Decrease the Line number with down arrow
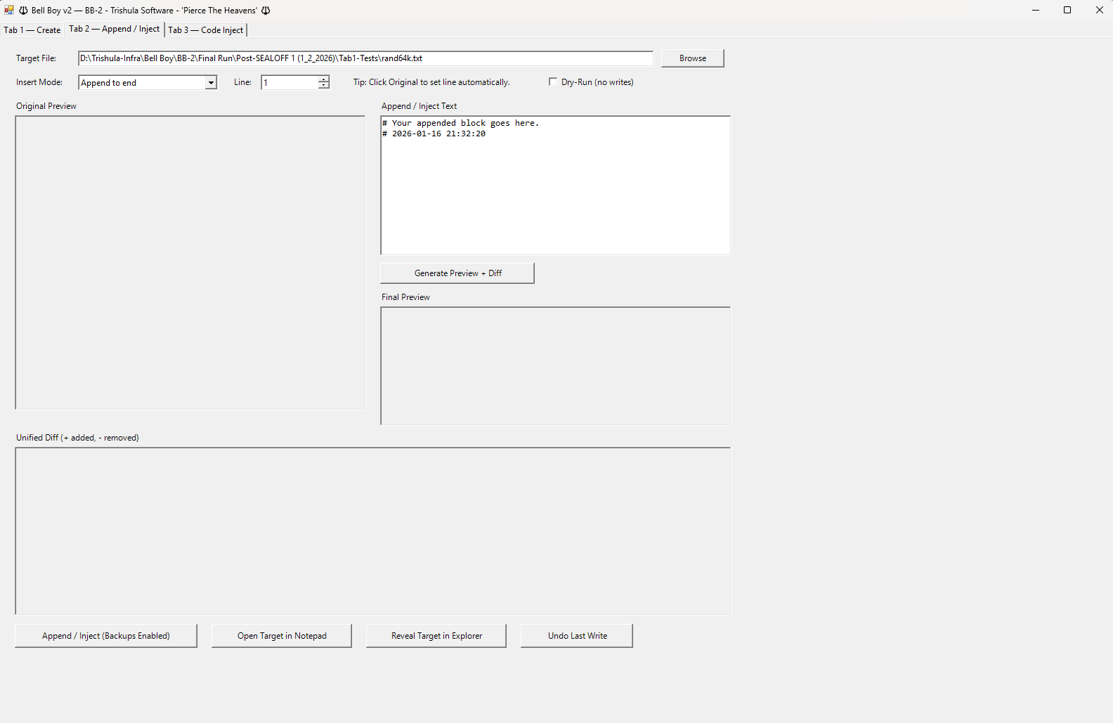 click(323, 86)
